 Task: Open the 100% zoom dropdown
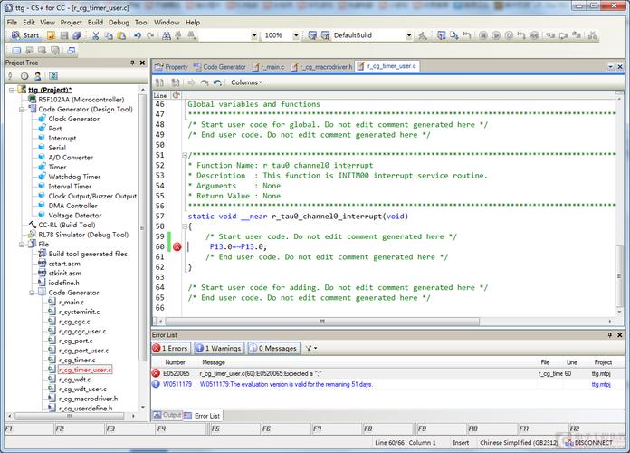(296, 35)
